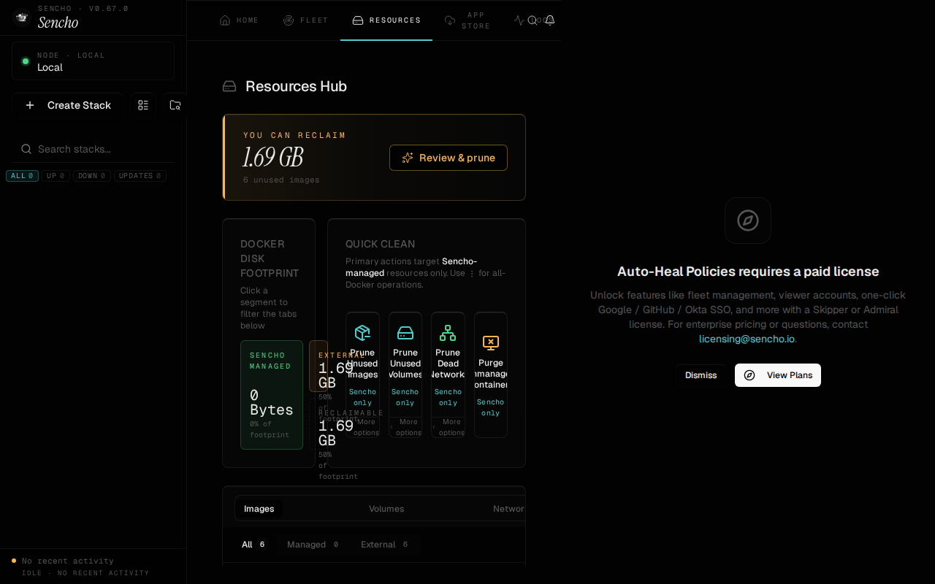Select the Sencho Managed footprint segment
The image size is (935, 584).
point(272,395)
